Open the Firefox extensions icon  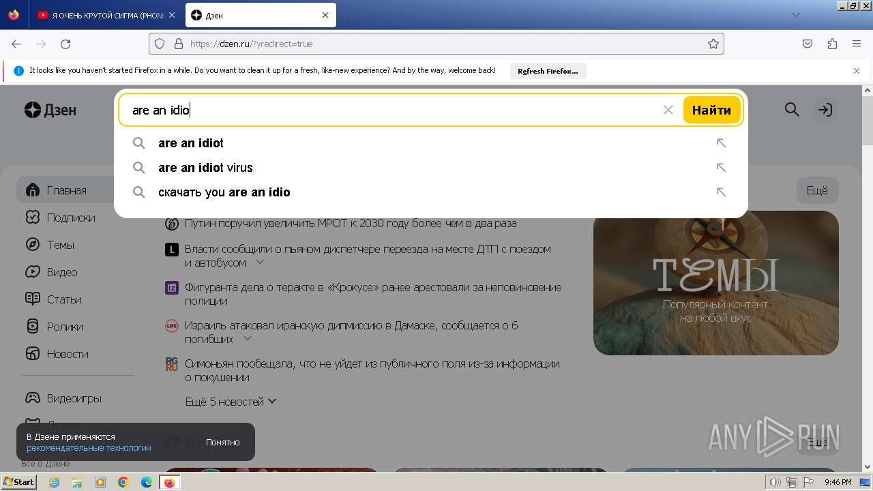tap(832, 44)
